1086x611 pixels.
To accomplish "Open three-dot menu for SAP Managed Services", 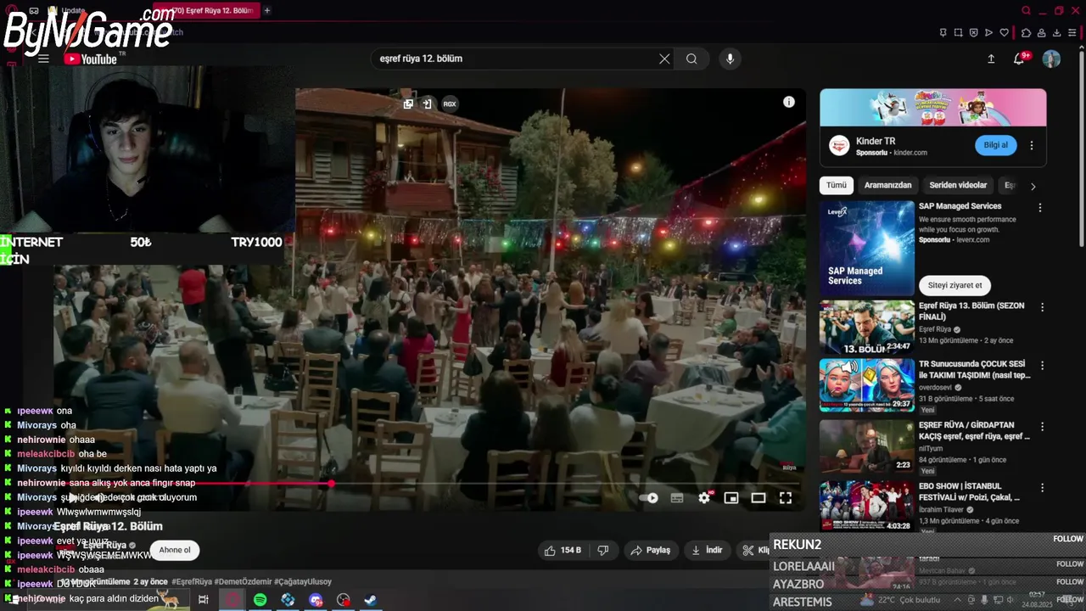I will click(1040, 207).
